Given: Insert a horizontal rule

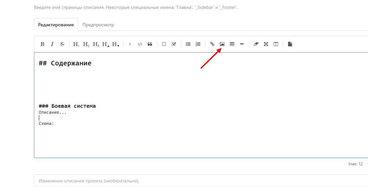Looking at the screenshot, I should pyautogui.click(x=242, y=44).
